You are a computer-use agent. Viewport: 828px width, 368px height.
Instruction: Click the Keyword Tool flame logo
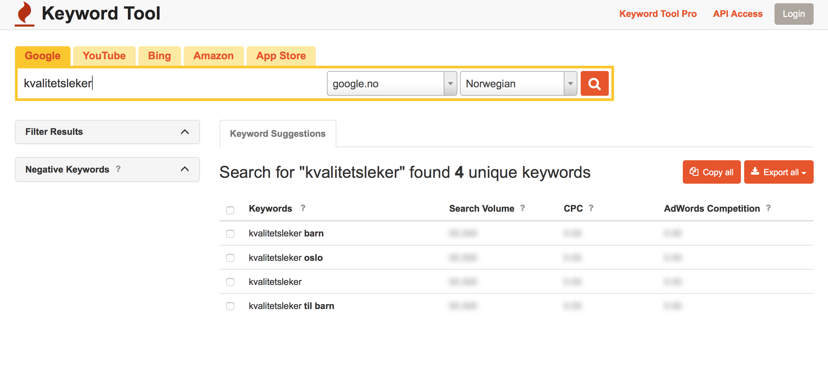pyautogui.click(x=25, y=14)
